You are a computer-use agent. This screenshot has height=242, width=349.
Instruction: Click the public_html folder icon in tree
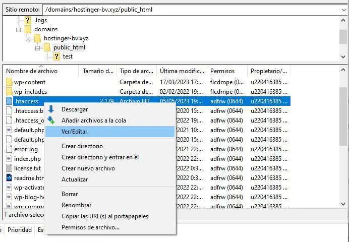coord(47,47)
